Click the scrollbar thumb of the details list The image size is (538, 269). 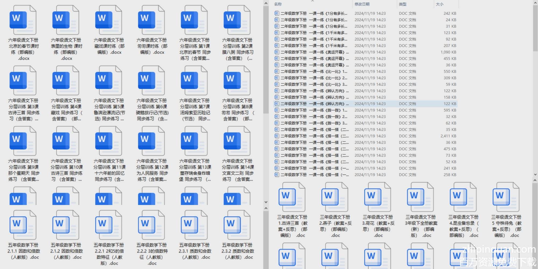[535, 29]
